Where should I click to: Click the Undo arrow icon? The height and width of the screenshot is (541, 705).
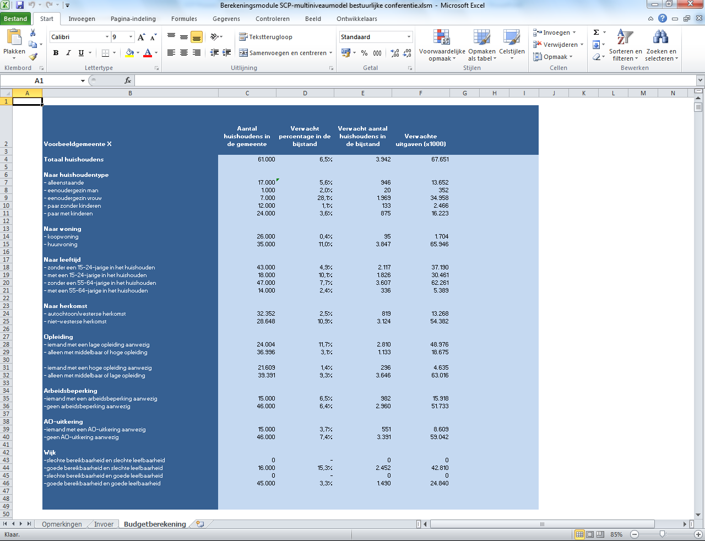[x=32, y=5]
